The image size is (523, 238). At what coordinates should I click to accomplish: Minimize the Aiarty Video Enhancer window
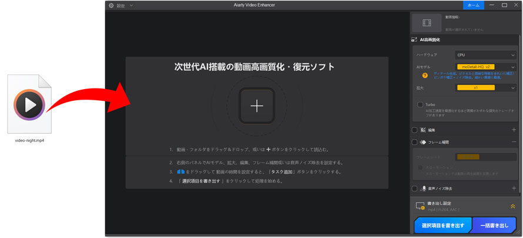coord(492,5)
